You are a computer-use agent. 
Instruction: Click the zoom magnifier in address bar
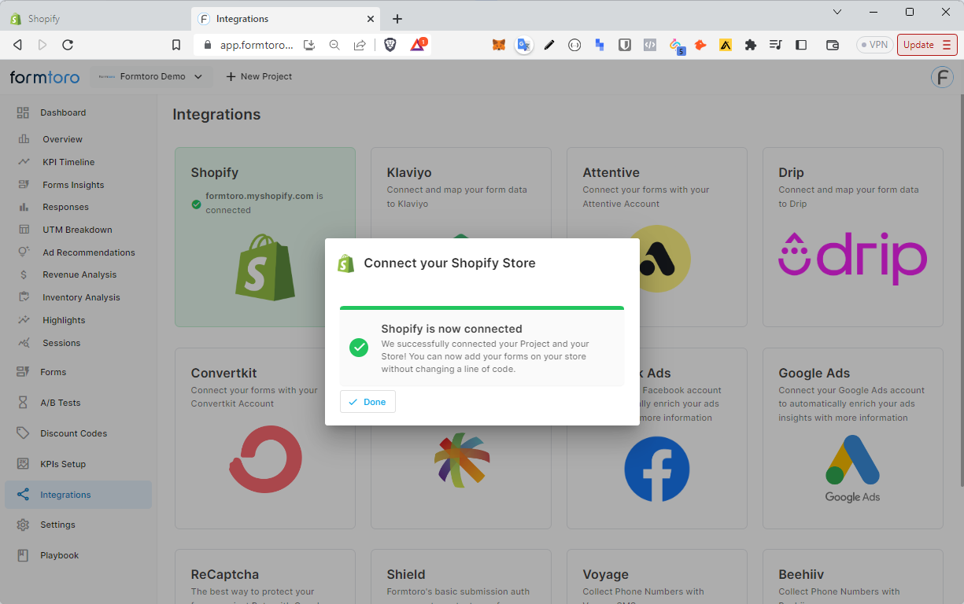pos(334,45)
